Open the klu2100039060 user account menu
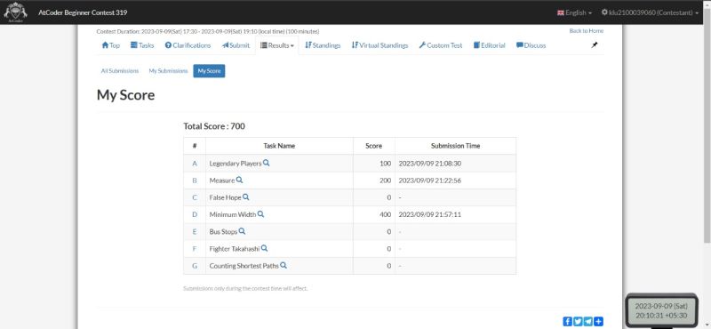This screenshot has width=711, height=329. point(650,12)
